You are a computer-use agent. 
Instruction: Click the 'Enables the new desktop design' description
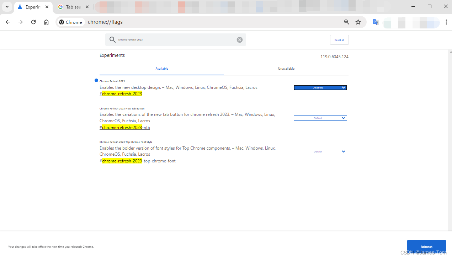coord(179,87)
